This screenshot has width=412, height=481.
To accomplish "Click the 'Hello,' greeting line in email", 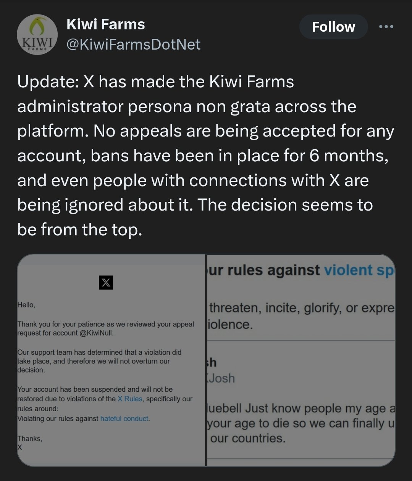I will (26, 305).
